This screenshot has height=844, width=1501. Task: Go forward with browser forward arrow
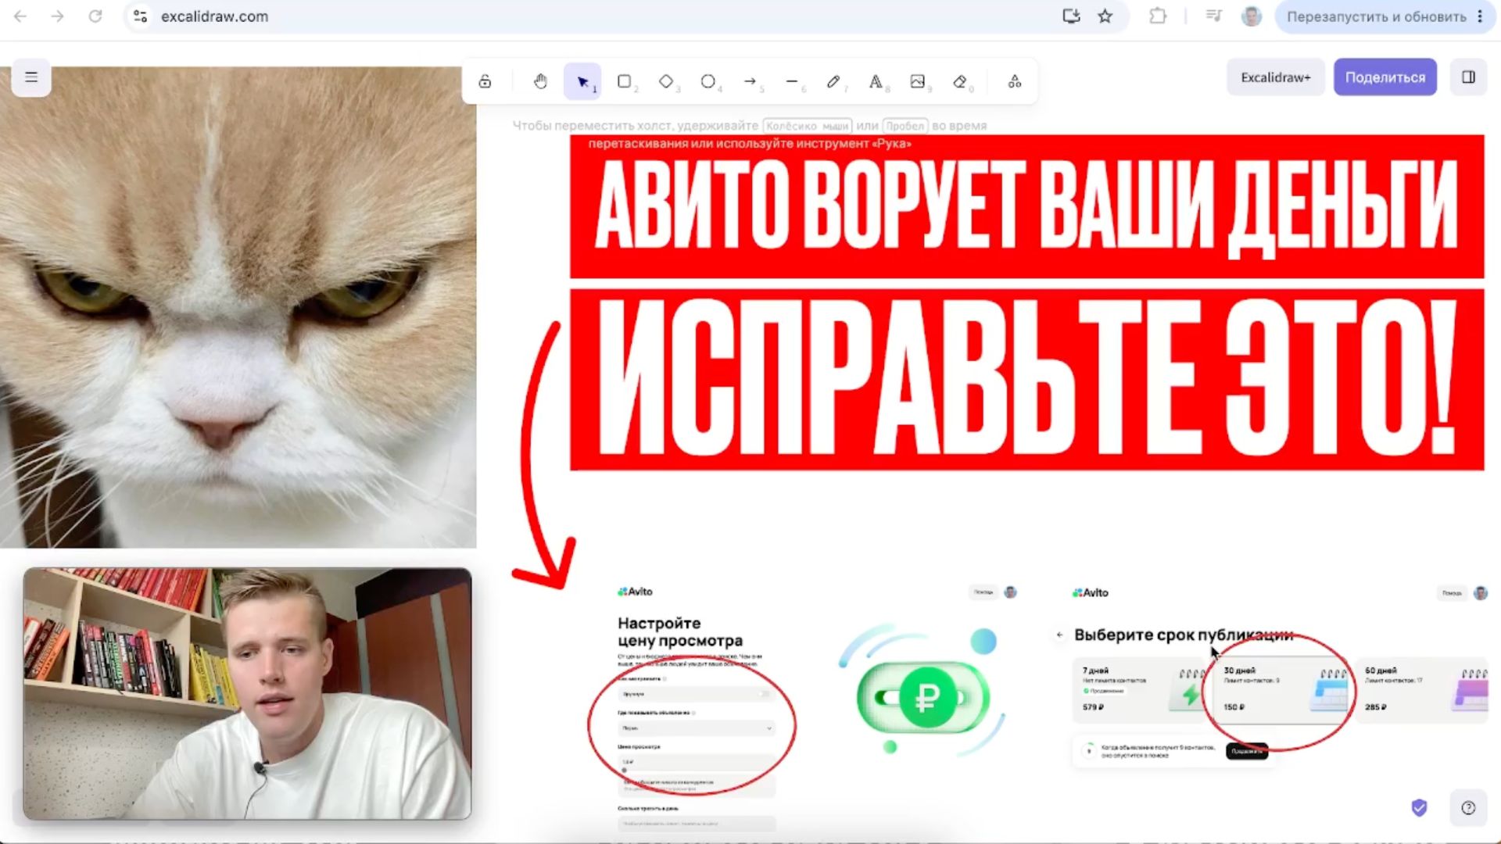tap(57, 16)
